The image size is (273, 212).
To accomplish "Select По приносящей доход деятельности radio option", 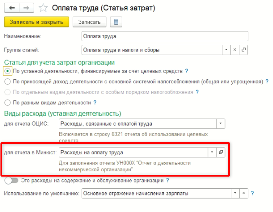I will click(x=7, y=82).
